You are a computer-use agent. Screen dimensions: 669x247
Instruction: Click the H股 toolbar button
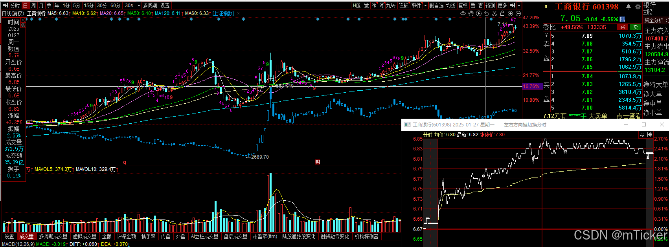coord(357,5)
